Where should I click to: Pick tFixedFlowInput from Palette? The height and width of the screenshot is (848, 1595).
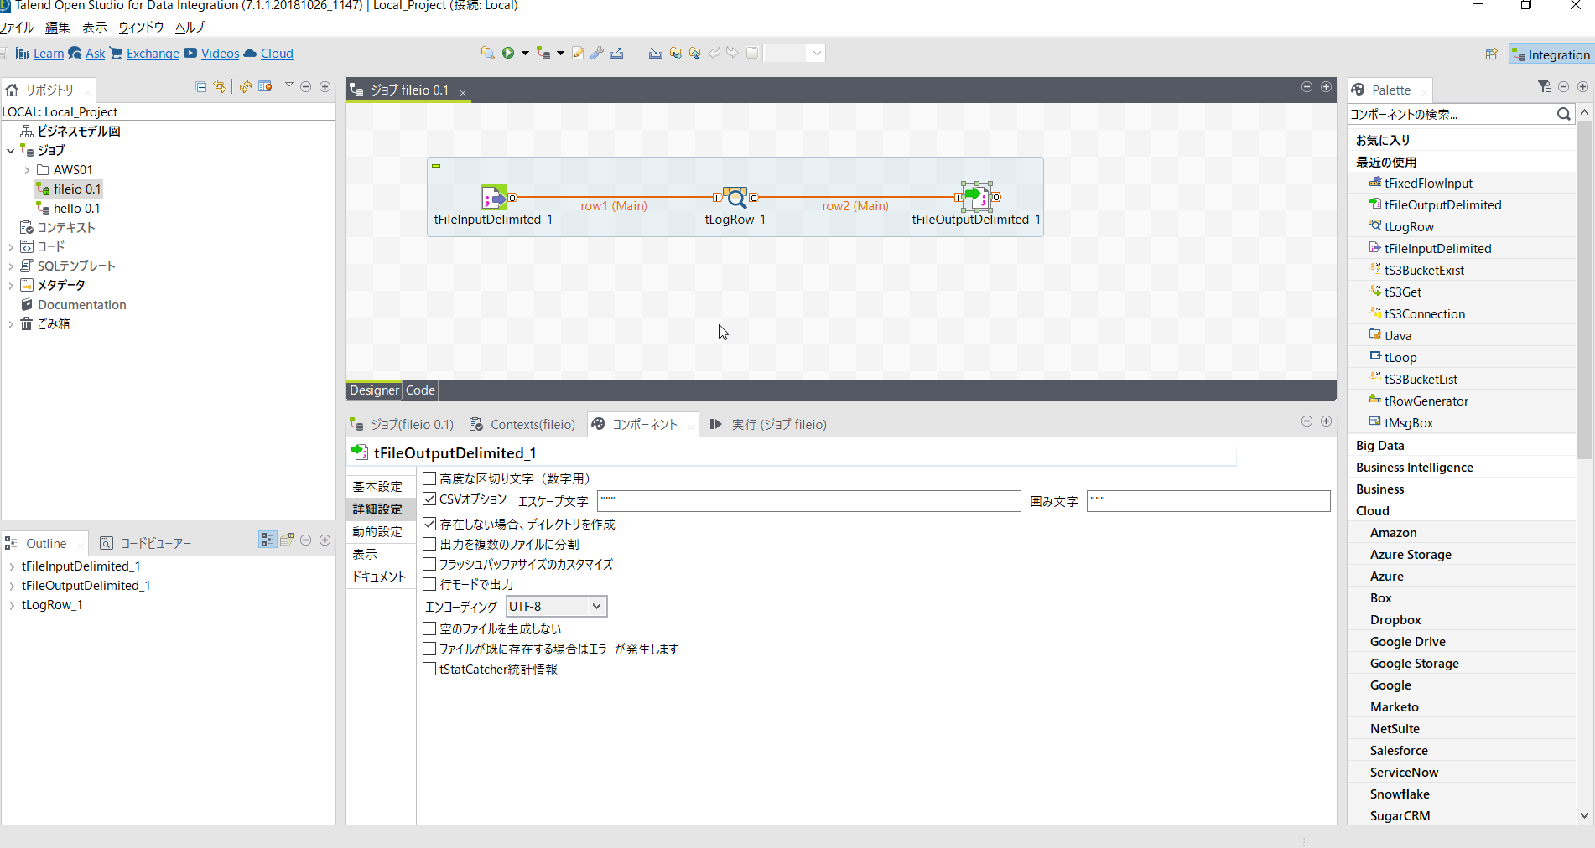pos(1427,183)
